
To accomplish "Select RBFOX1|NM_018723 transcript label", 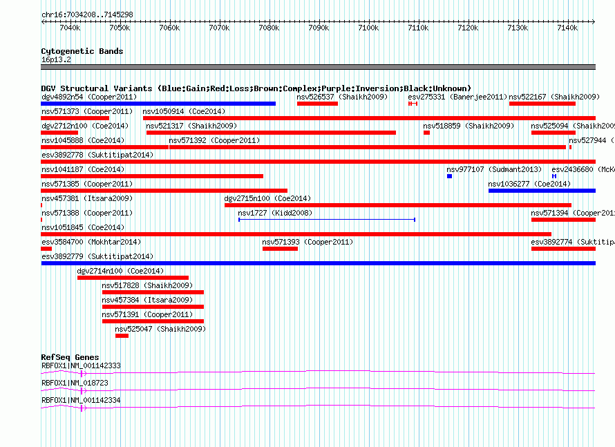I will click(75, 383).
